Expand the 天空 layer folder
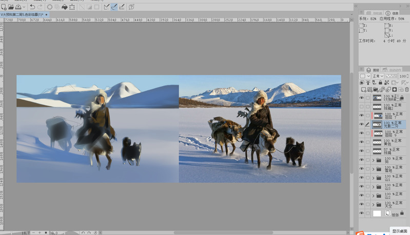Screen dimensions: 410x235 374,204
